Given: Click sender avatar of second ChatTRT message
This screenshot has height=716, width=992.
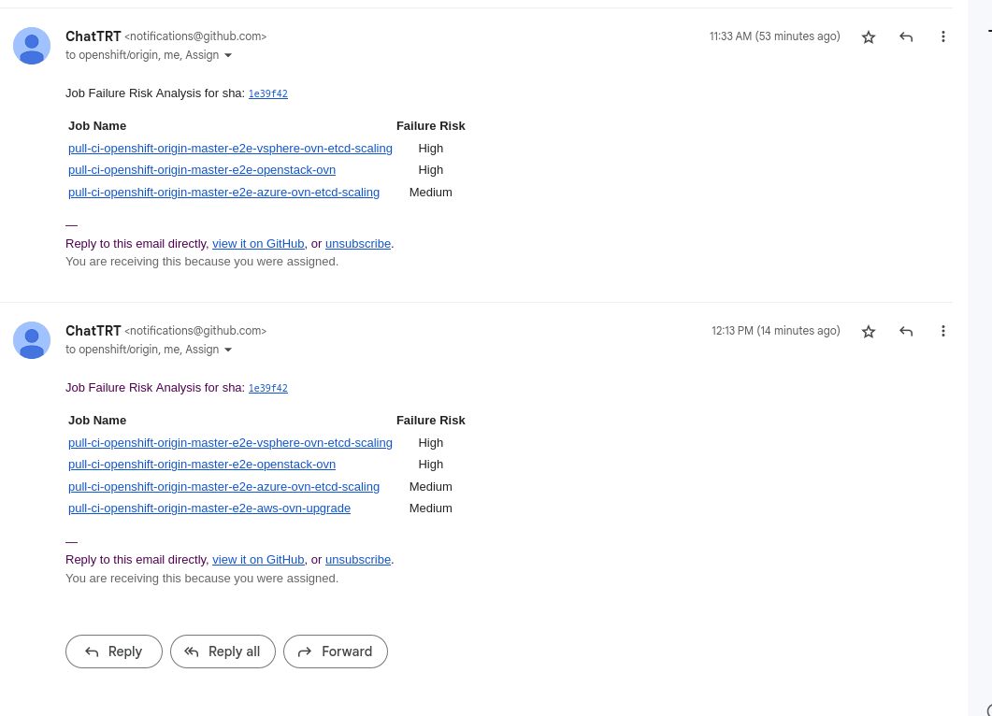Looking at the screenshot, I should (x=32, y=340).
